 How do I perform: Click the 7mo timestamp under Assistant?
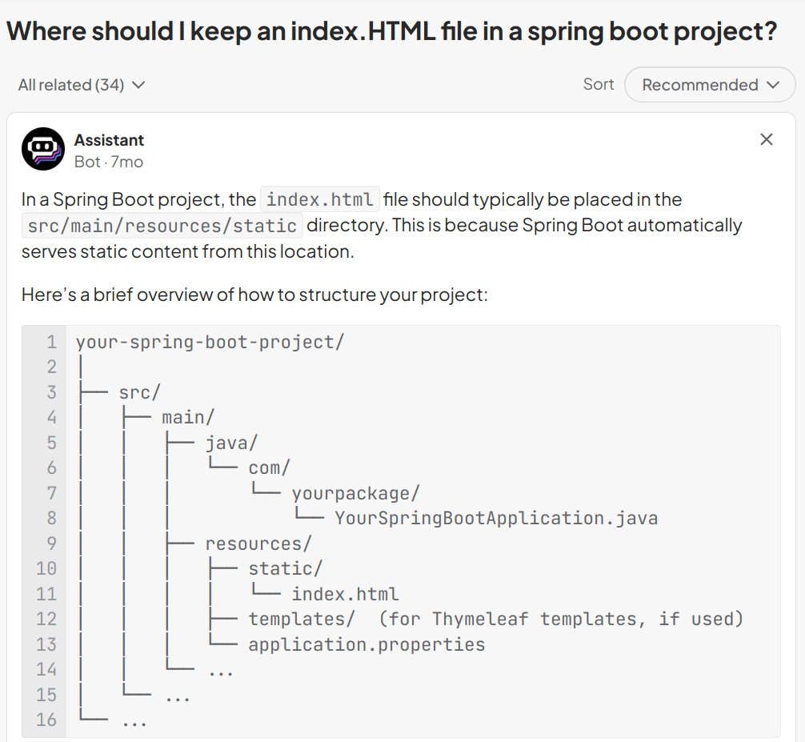point(126,162)
